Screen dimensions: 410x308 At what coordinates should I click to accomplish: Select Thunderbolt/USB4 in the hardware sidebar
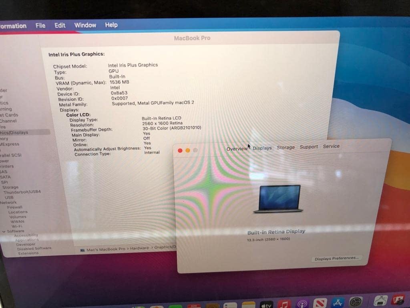[22, 192]
